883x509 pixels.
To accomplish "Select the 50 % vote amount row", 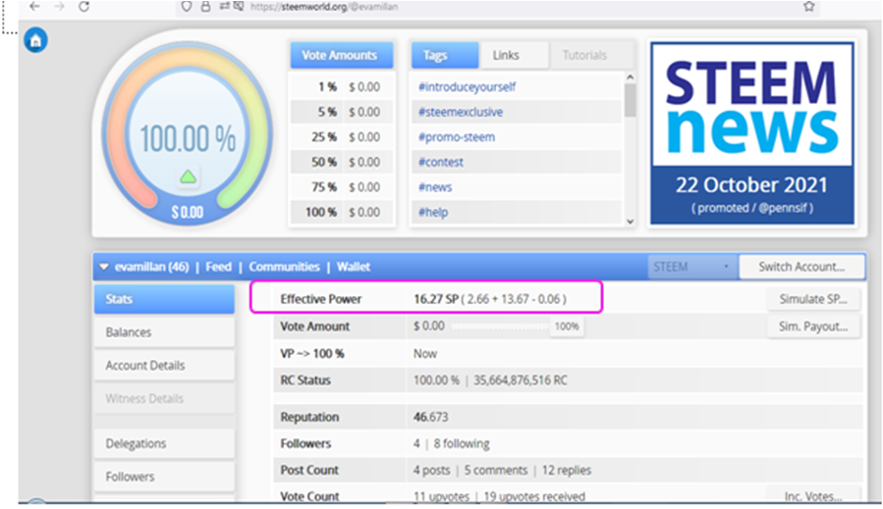I will [342, 162].
